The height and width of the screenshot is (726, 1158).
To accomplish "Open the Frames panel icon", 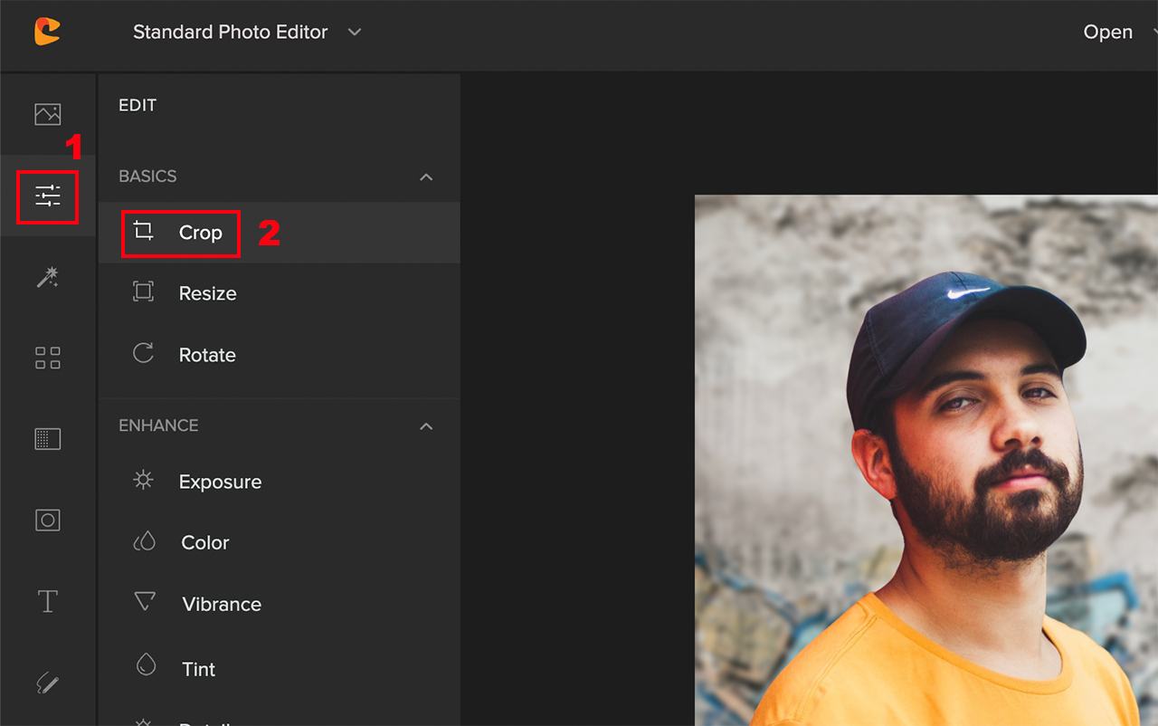I will [47, 520].
